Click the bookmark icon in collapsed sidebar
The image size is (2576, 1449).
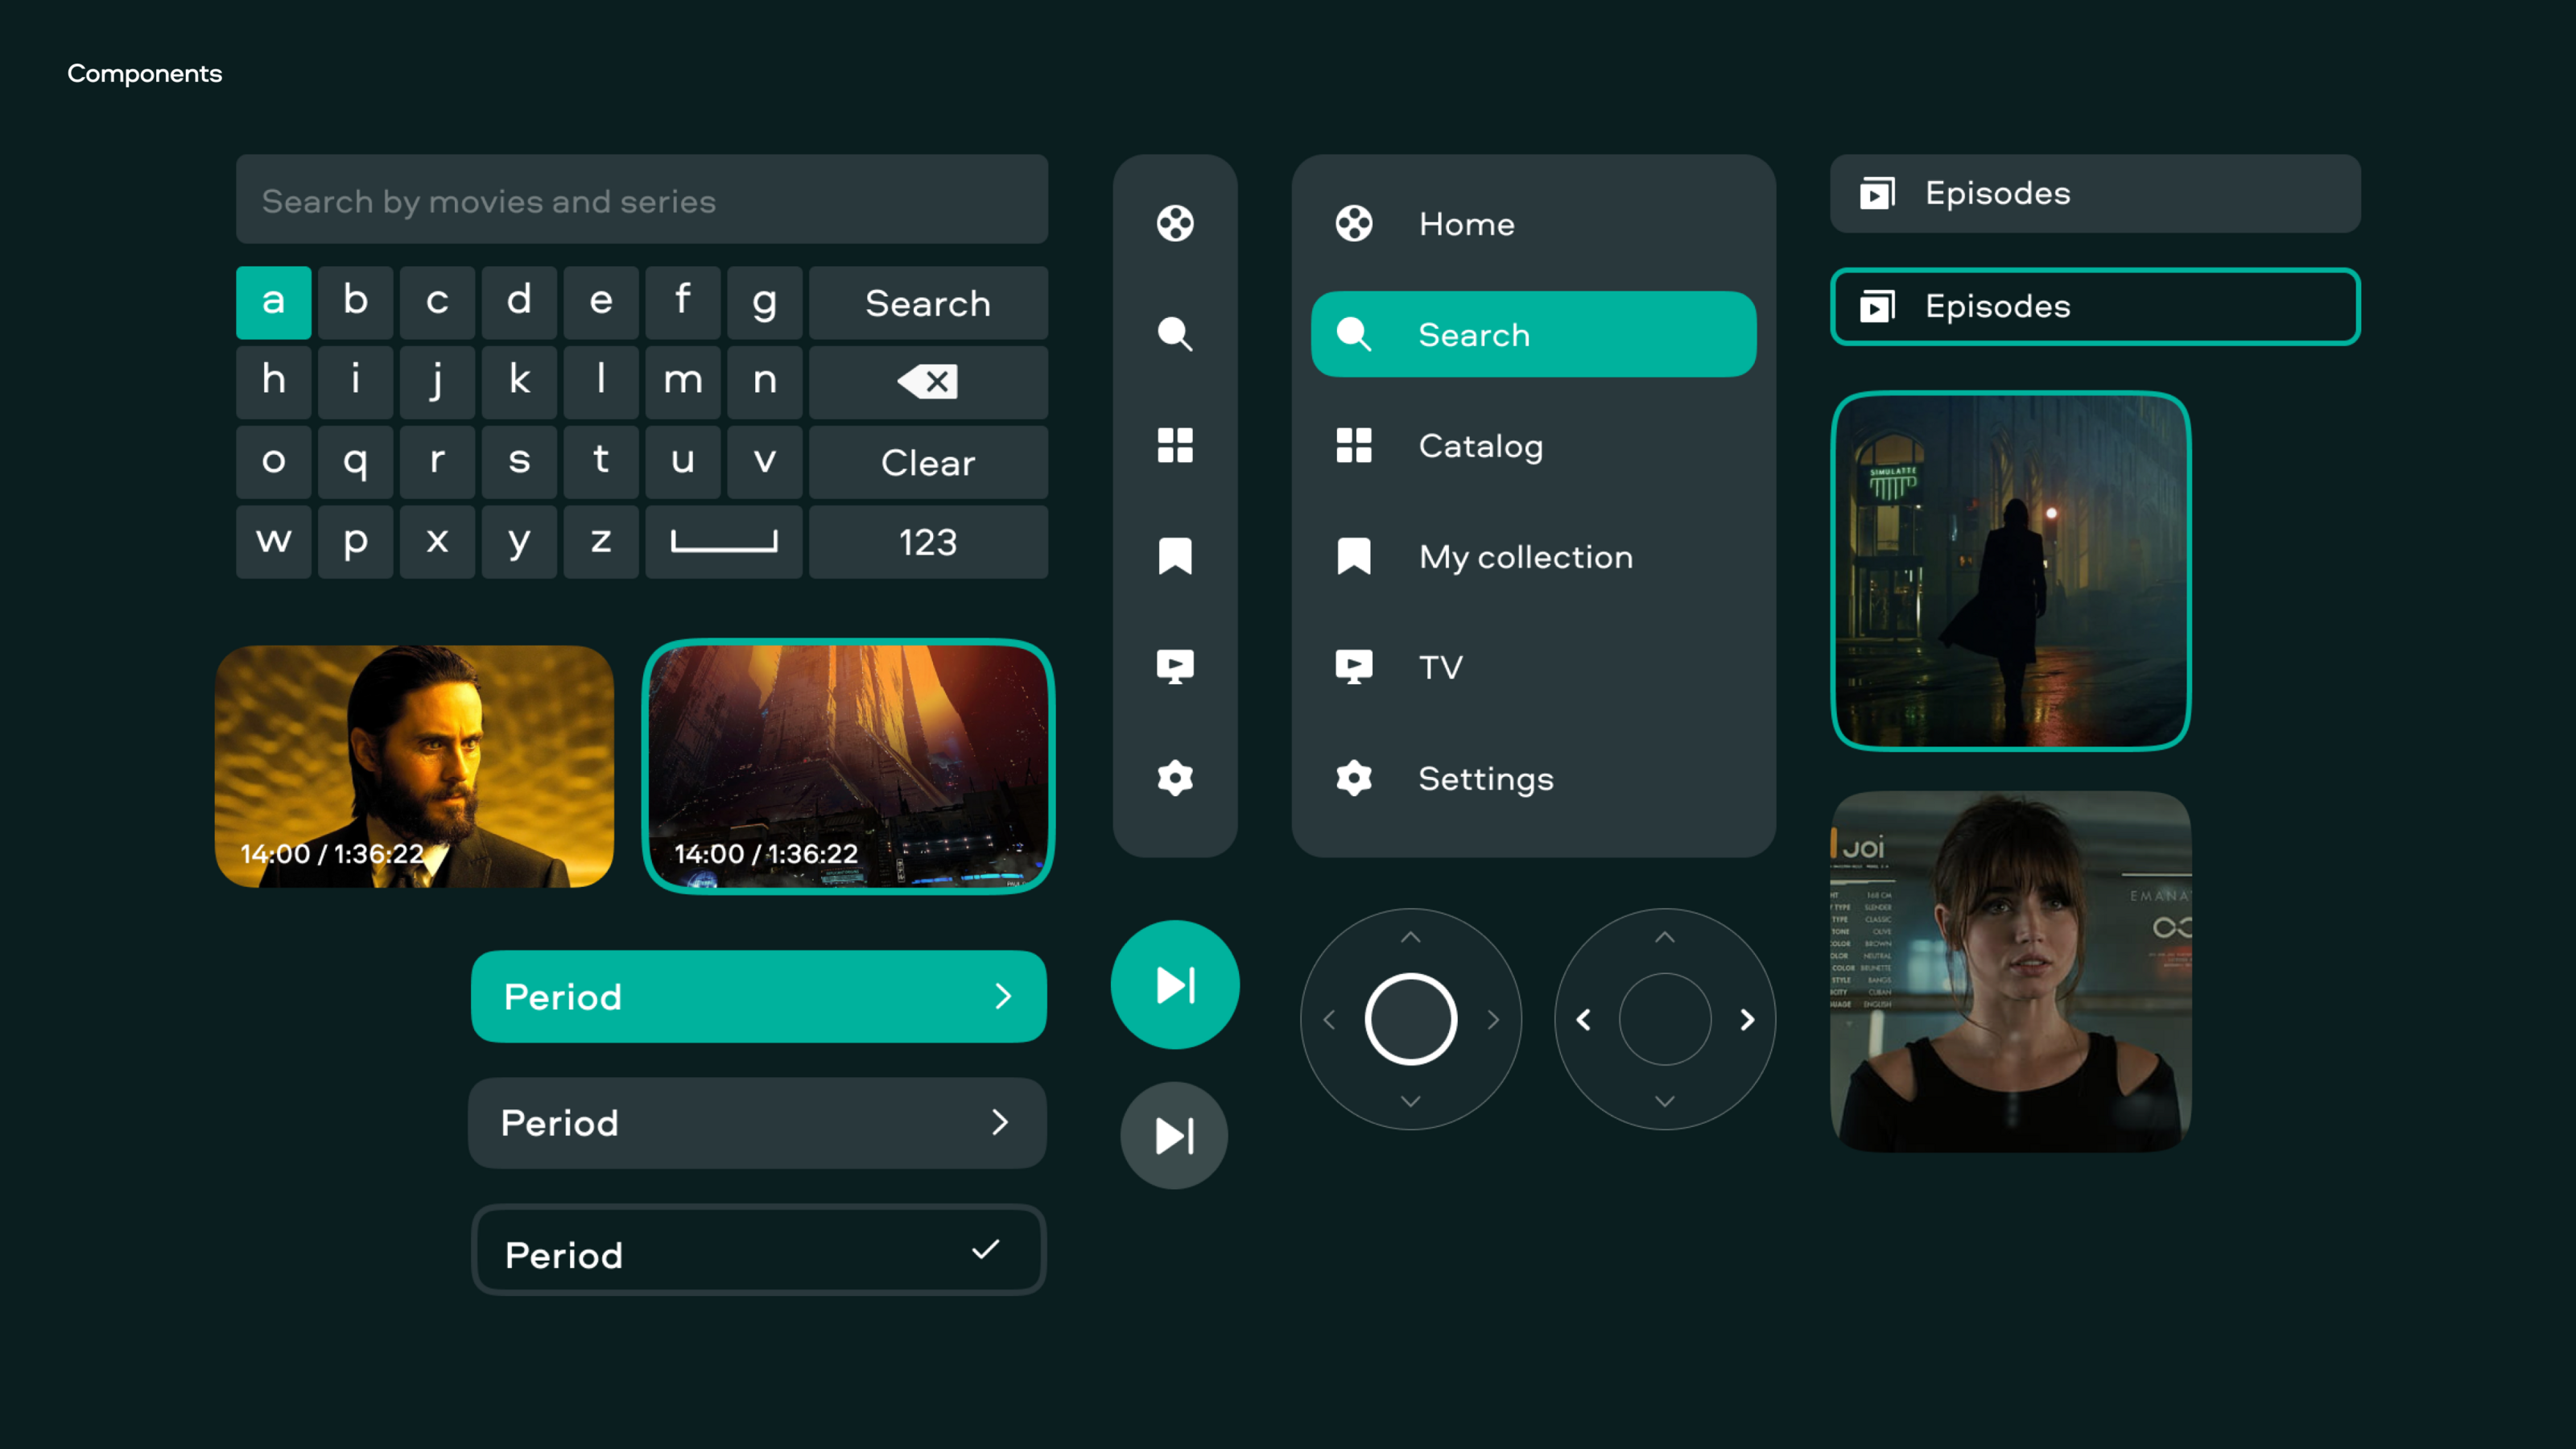[x=1175, y=556]
